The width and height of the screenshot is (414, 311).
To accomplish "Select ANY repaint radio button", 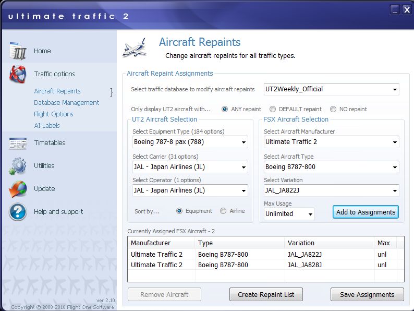I will pyautogui.click(x=225, y=109).
